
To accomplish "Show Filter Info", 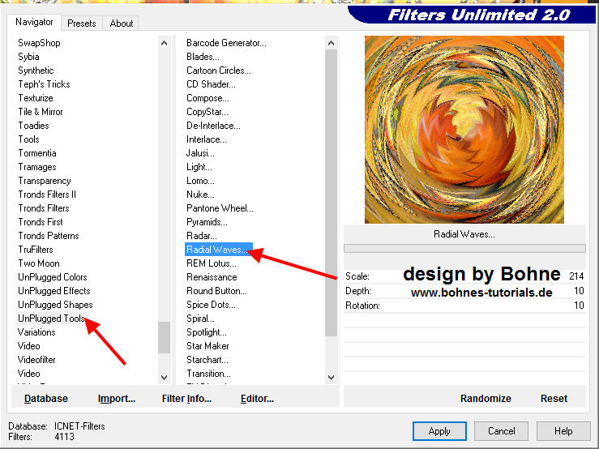I will [x=186, y=398].
